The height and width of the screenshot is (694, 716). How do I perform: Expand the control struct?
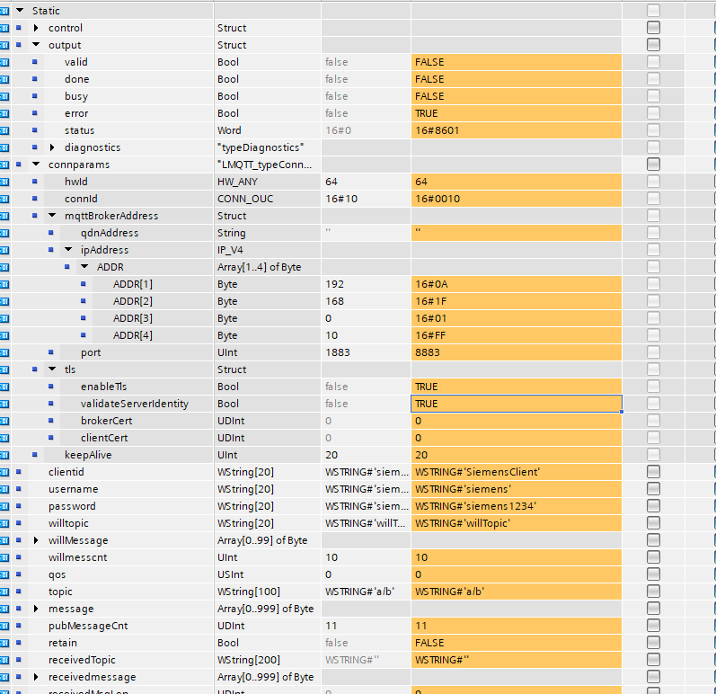[36, 28]
